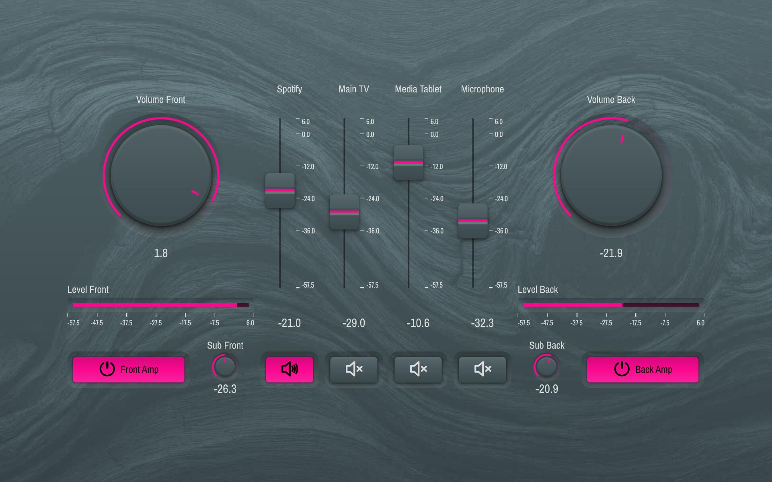Click the Level Front meter bar

coord(161,305)
